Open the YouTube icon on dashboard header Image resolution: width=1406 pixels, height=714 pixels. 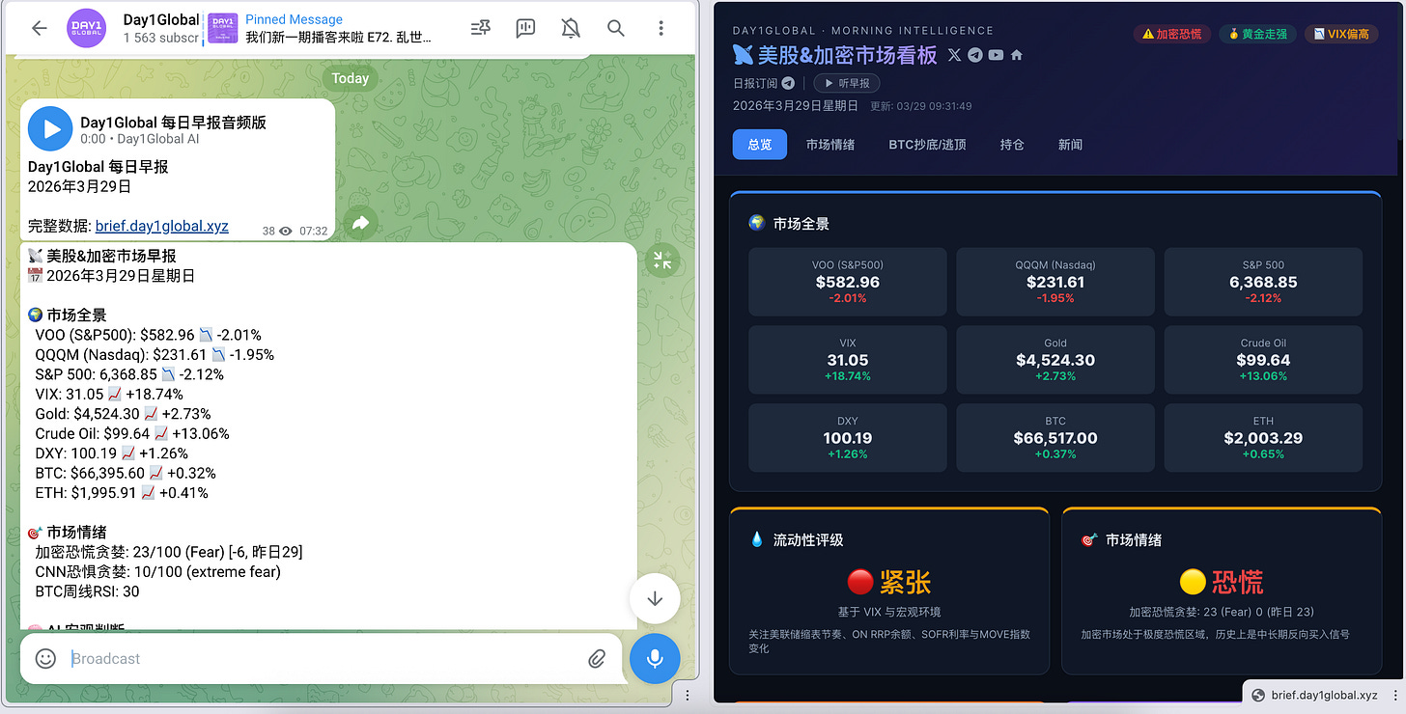pyautogui.click(x=996, y=55)
